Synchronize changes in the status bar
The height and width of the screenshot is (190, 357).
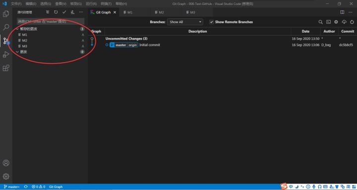point(26,187)
